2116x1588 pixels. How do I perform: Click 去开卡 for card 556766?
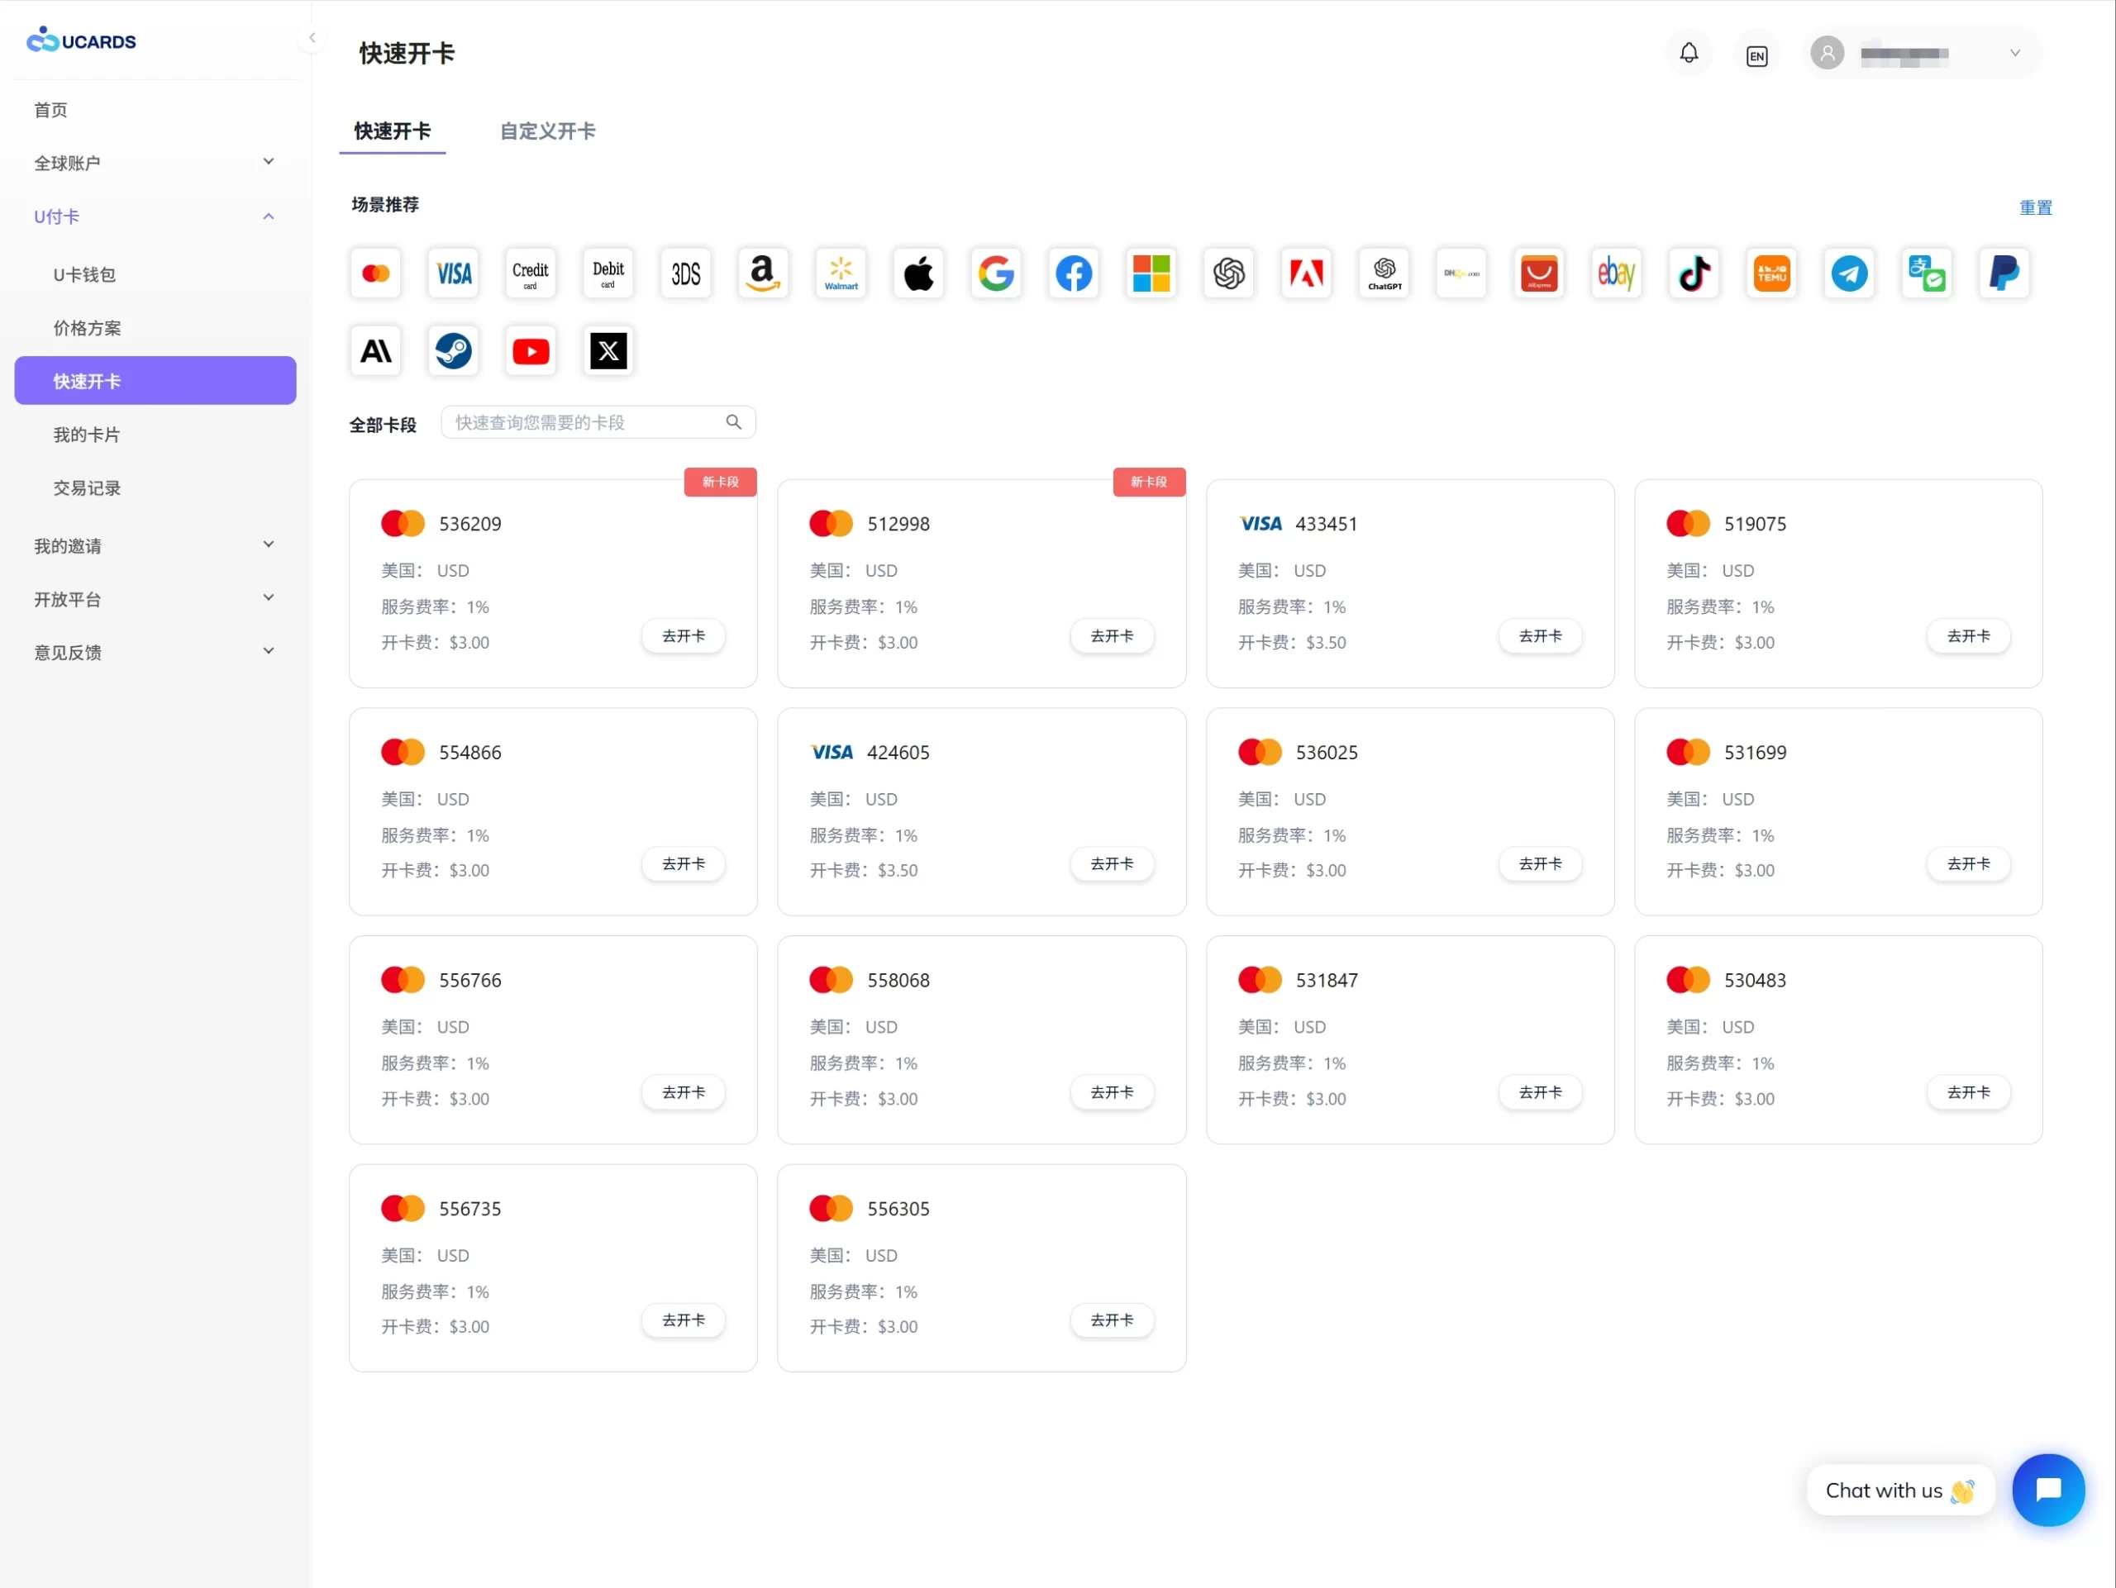click(x=683, y=1091)
